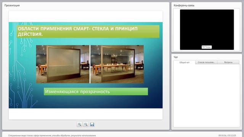Viewport: 244px width, 137px height.
Task: Click the Чат panel heading
Action: [176, 57]
